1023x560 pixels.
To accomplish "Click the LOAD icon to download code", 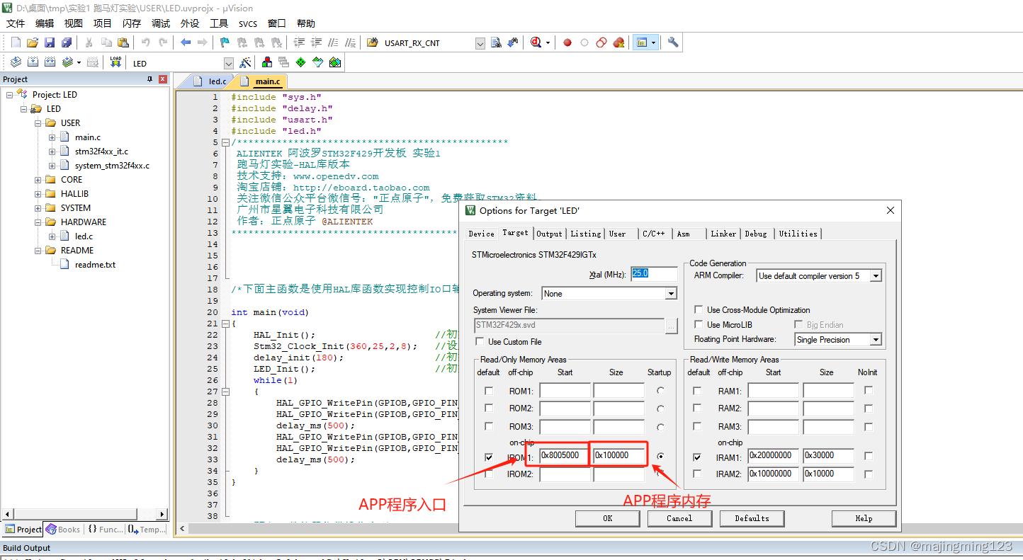I will (x=115, y=62).
